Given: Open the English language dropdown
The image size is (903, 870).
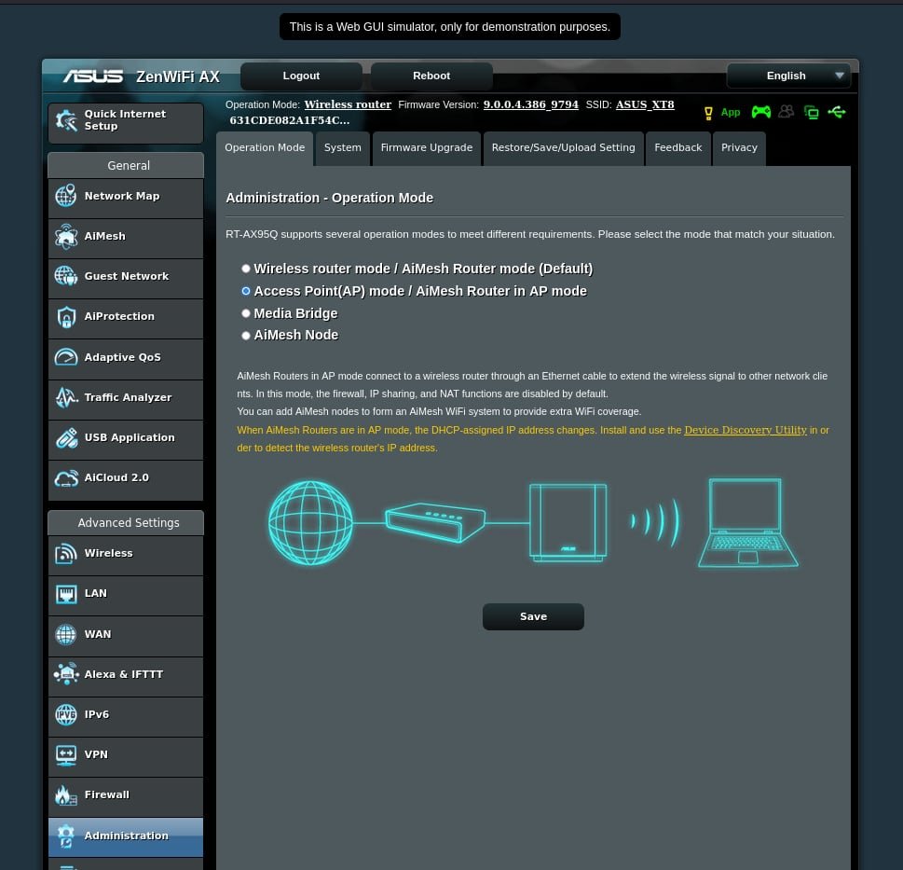Looking at the screenshot, I should click(x=788, y=76).
